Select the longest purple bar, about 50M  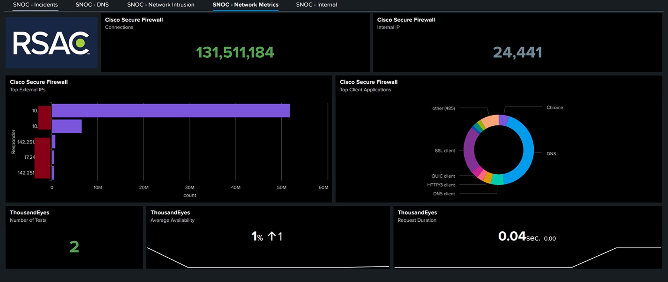point(171,111)
